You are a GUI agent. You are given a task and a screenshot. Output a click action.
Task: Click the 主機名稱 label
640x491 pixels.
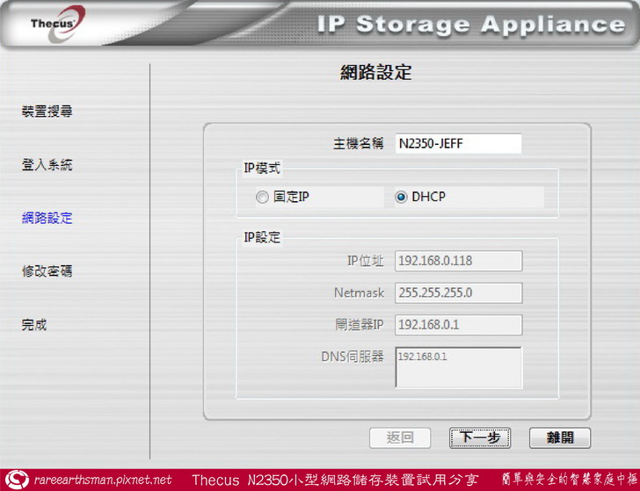click(x=359, y=143)
